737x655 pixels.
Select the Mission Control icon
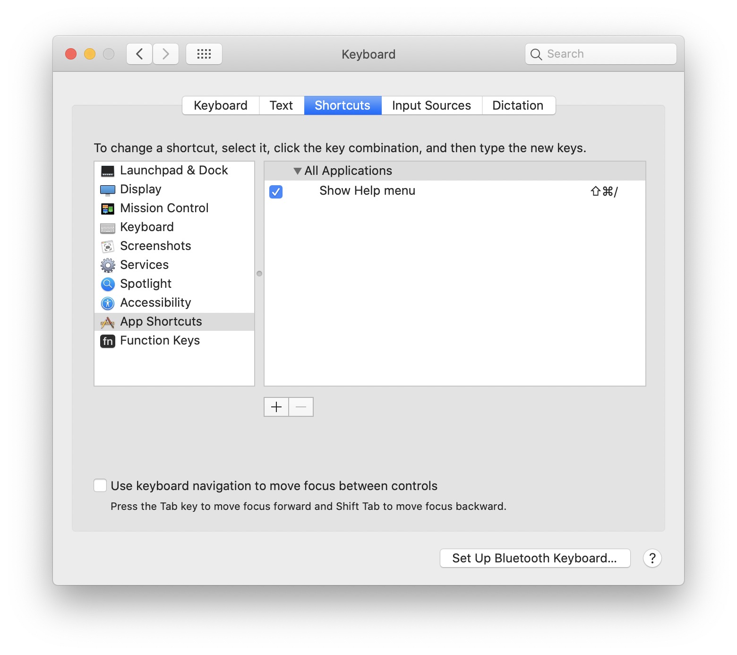pos(108,209)
